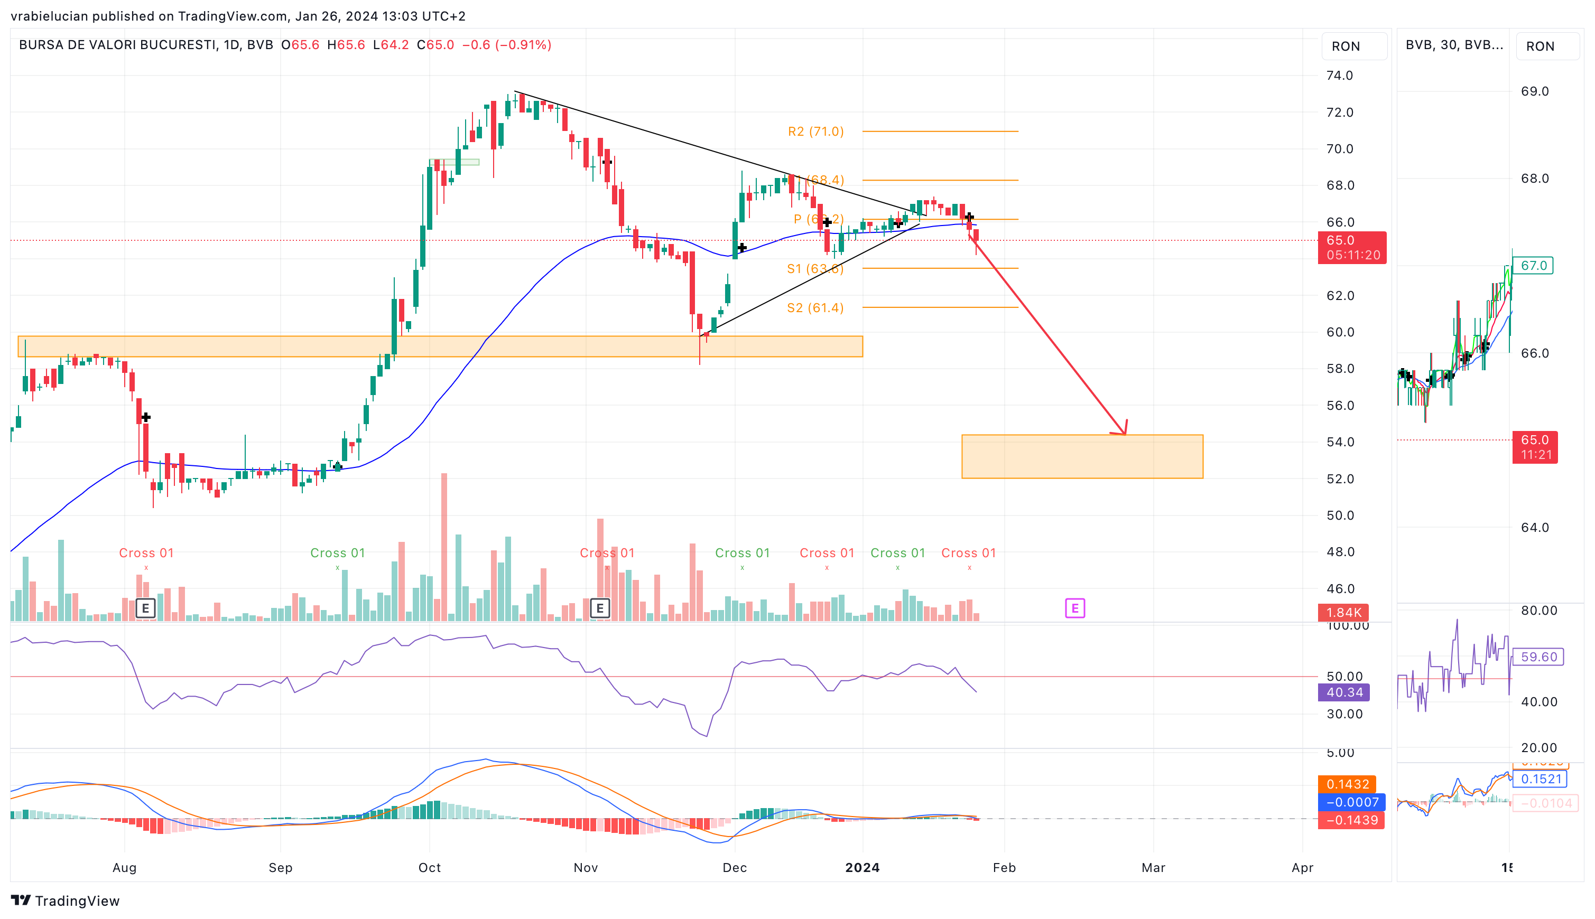The width and height of the screenshot is (1595, 919).
Task: Click the Oct label on the time axis
Action: [x=430, y=868]
